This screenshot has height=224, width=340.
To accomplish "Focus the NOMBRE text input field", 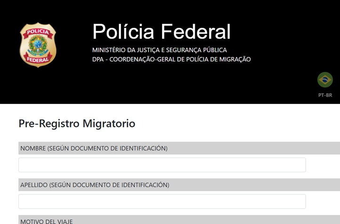I will [162, 165].
